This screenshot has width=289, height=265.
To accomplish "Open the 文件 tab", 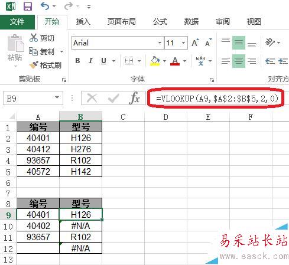I will tap(17, 22).
